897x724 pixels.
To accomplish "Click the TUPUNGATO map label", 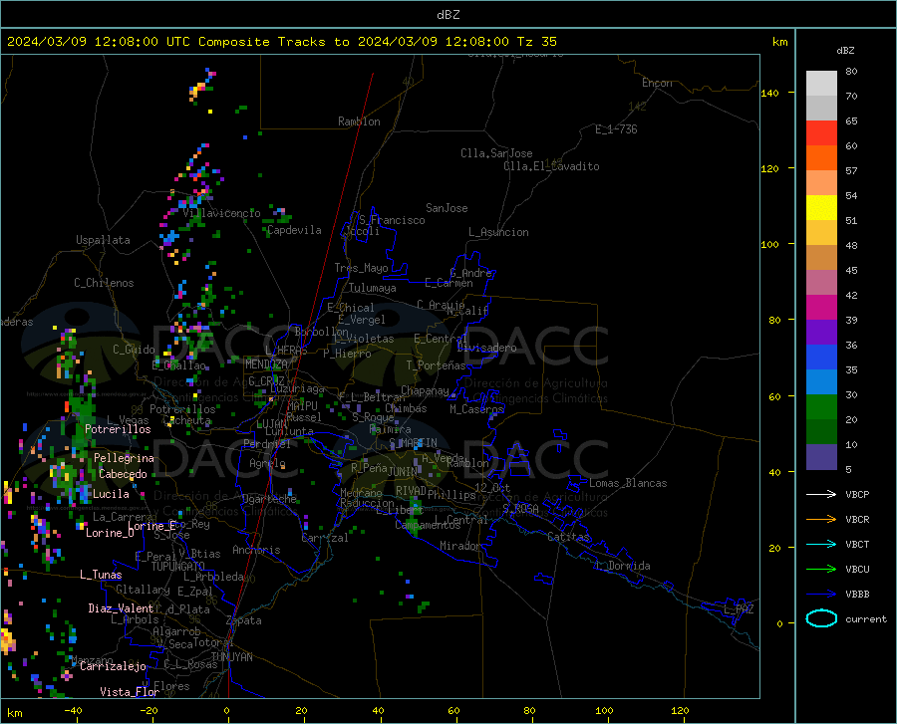I will point(177,567).
